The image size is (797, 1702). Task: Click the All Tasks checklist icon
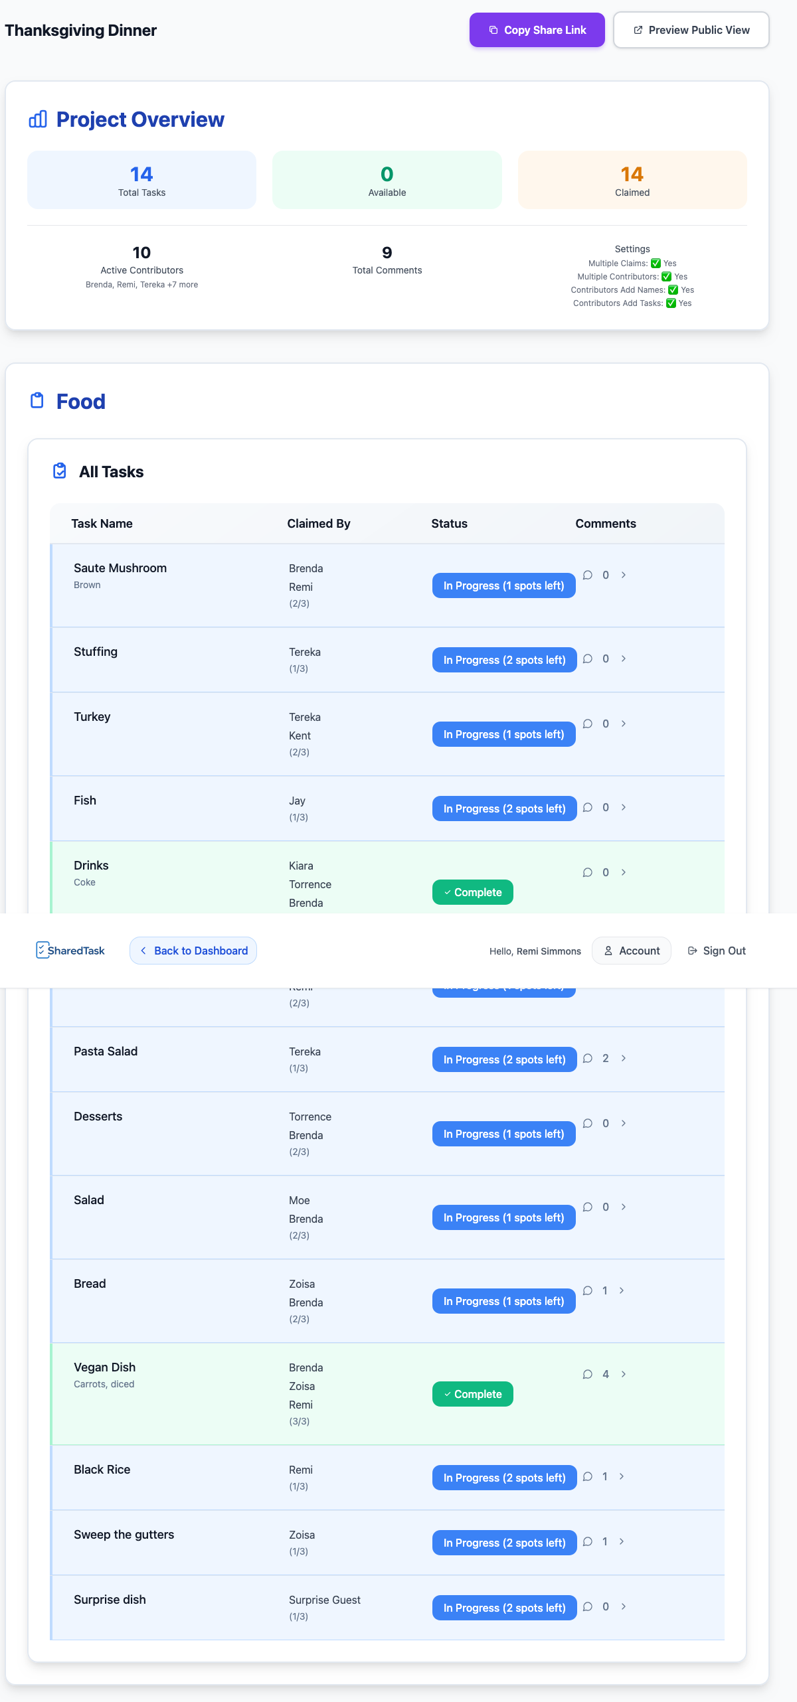tap(60, 471)
